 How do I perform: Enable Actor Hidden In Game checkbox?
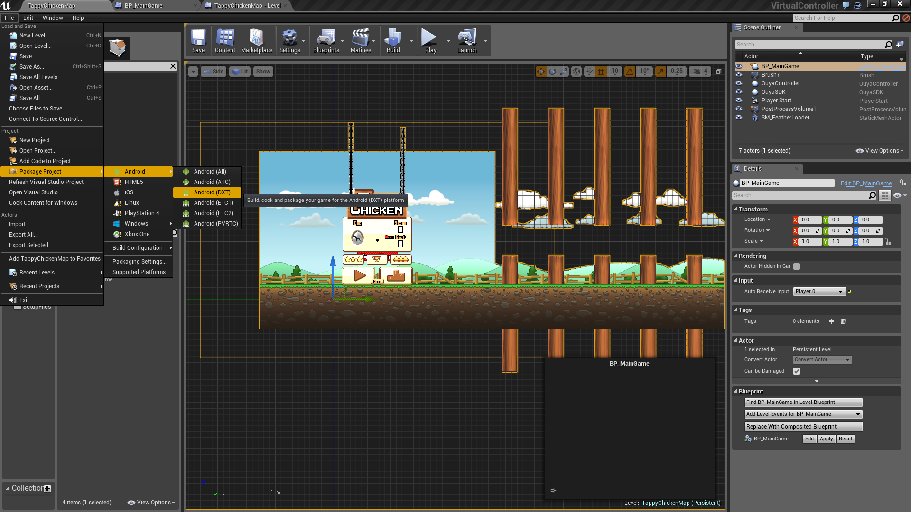[x=797, y=266]
